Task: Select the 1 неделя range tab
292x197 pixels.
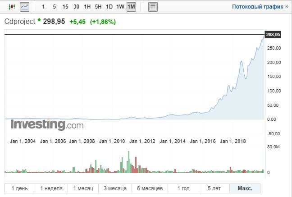Action: click(x=51, y=188)
